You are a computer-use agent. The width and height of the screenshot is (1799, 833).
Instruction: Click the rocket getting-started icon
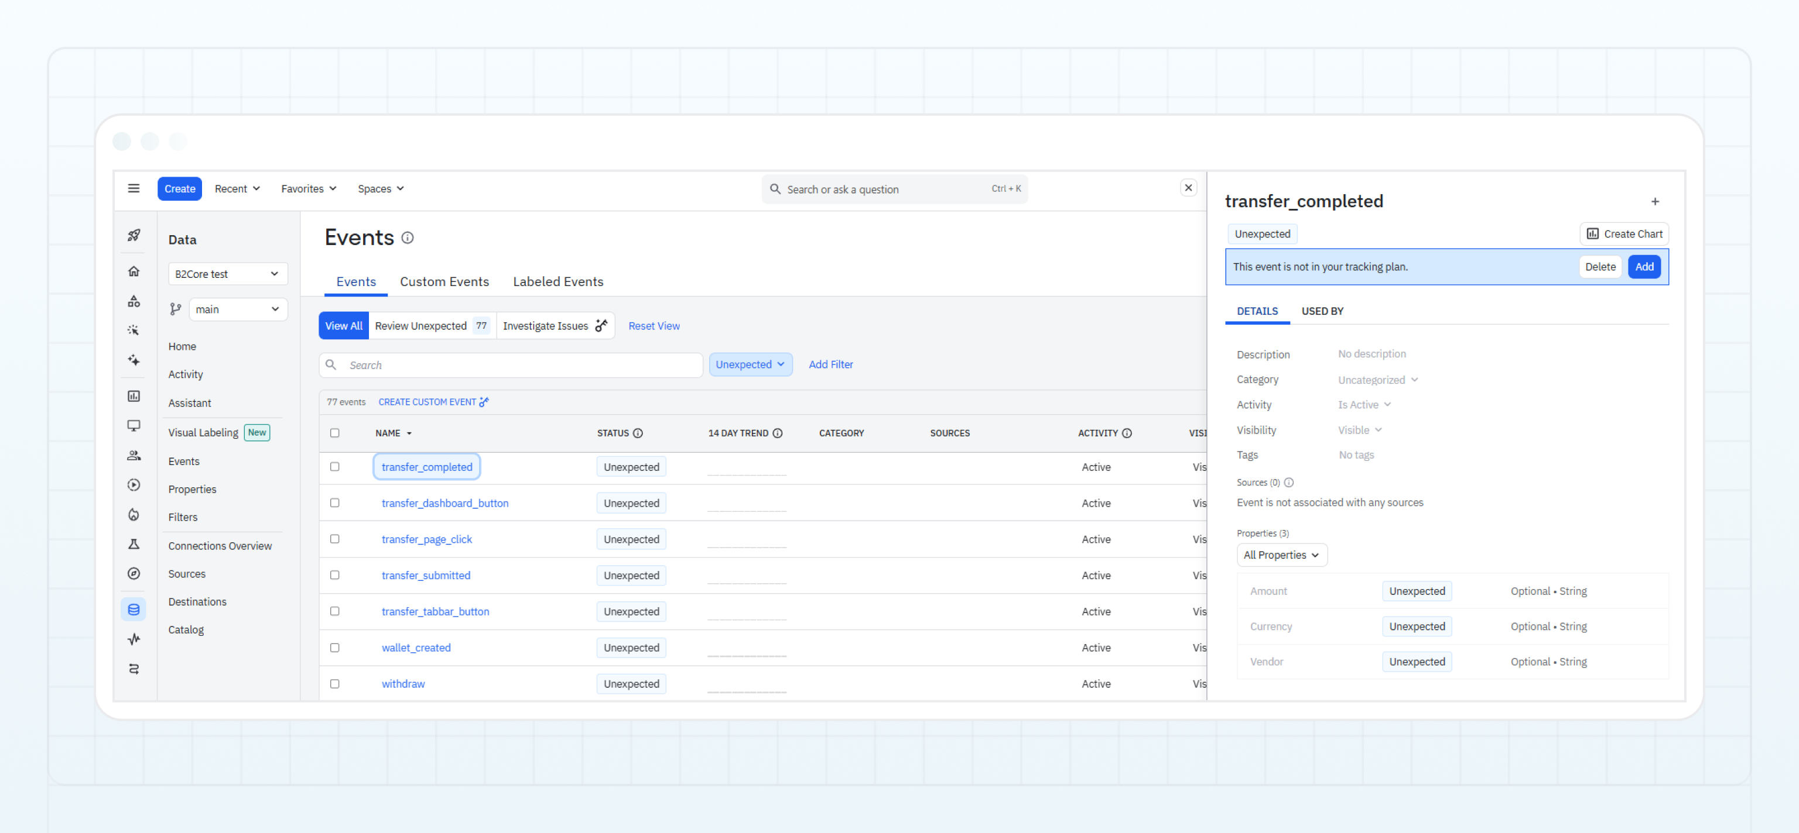click(x=134, y=235)
